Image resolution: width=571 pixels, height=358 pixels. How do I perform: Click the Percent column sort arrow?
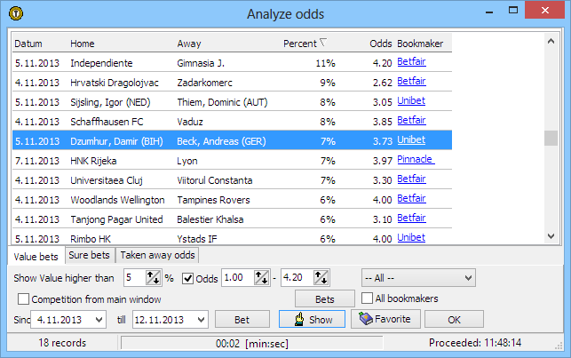point(323,43)
